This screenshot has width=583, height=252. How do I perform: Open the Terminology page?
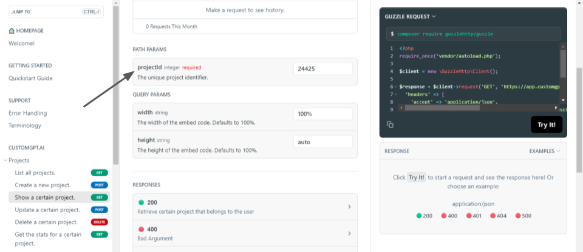click(25, 125)
